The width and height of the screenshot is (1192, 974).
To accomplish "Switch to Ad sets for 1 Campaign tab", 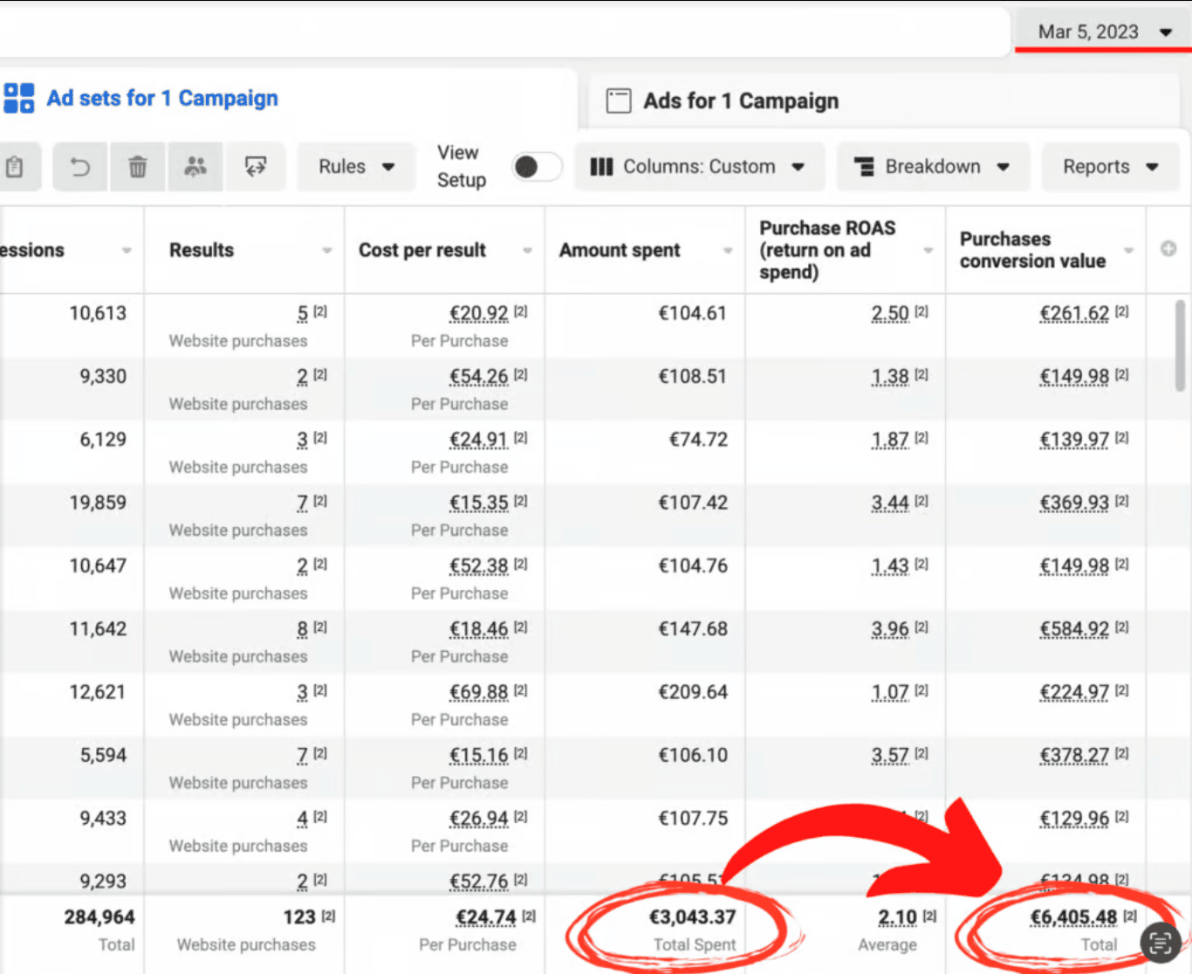I will [162, 99].
